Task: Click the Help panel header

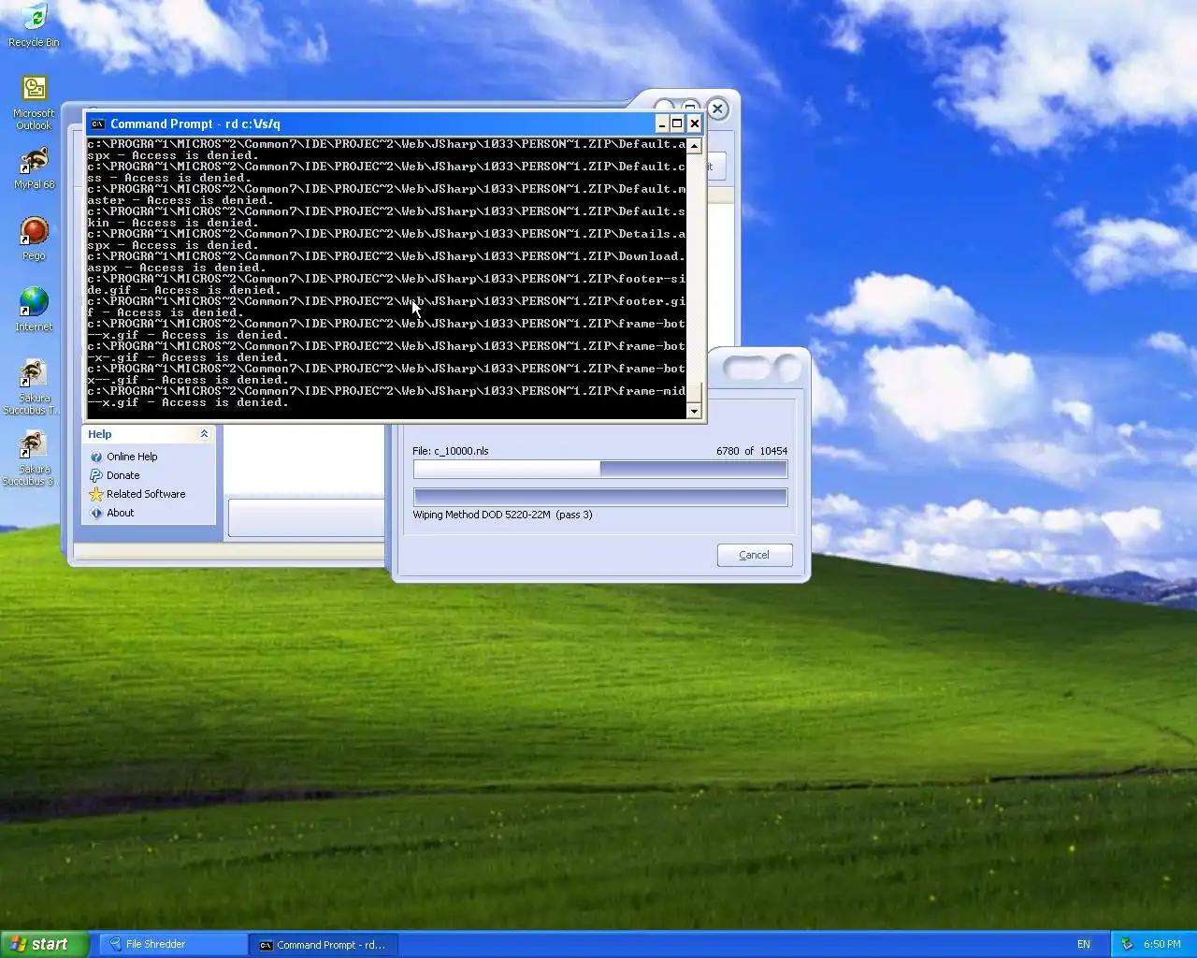Action: (x=149, y=434)
